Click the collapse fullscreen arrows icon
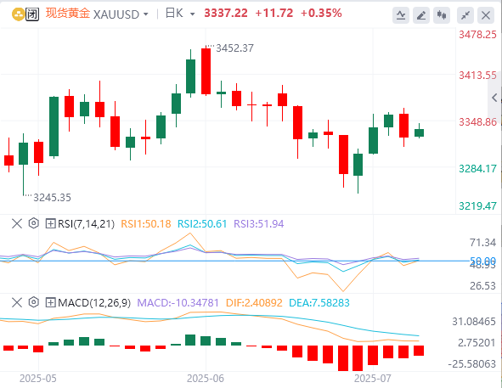This screenshot has width=502, height=388. click(465, 15)
